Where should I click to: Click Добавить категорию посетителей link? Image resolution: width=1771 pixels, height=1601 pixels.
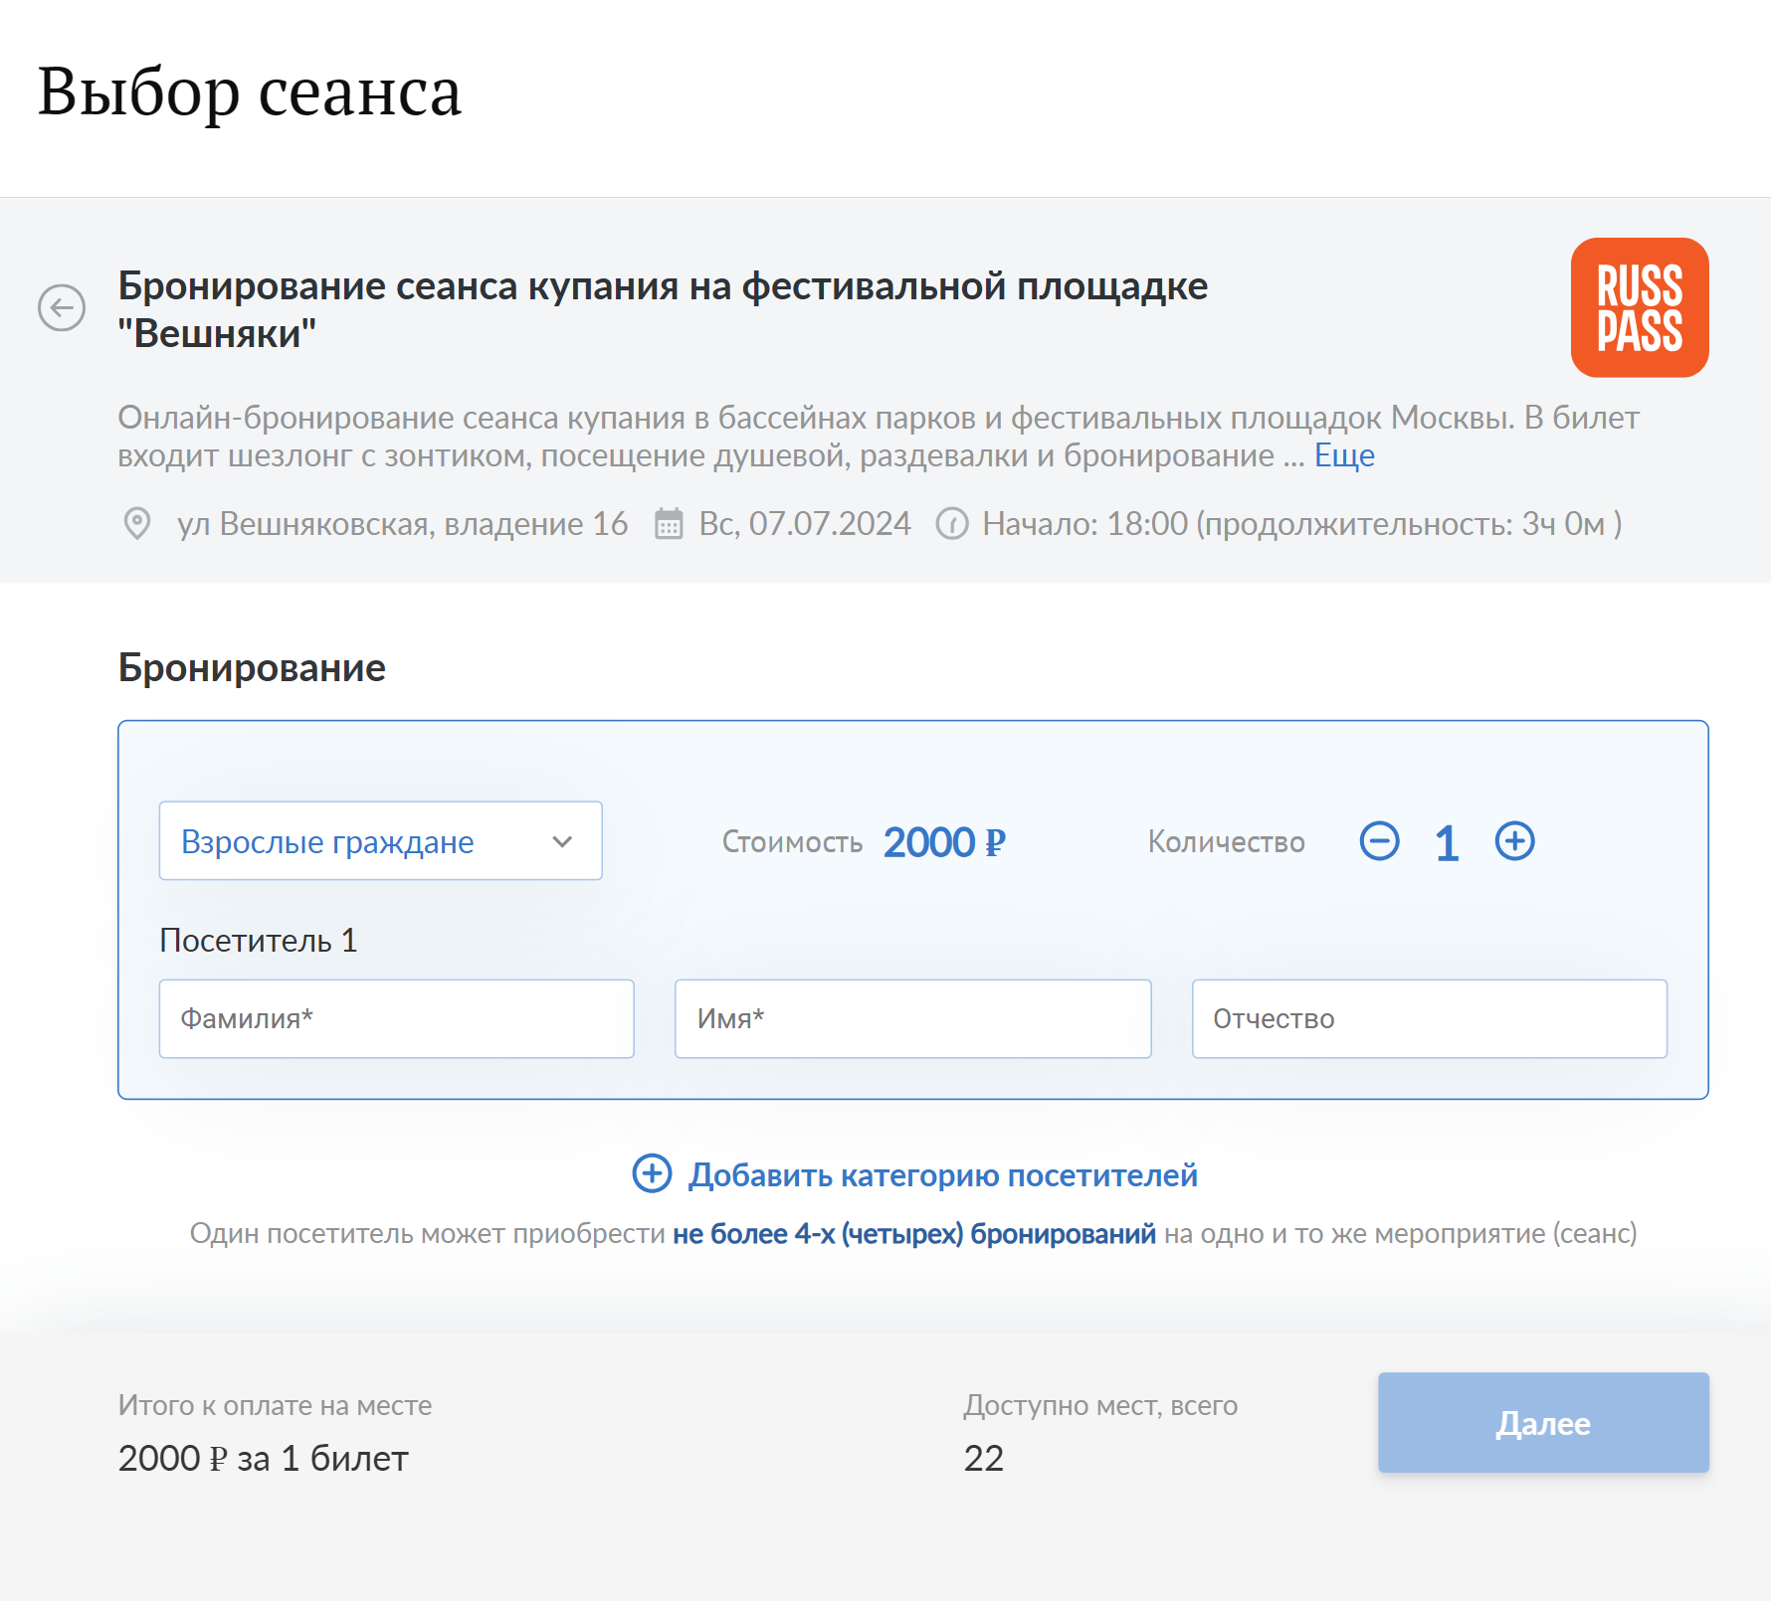[x=942, y=1174]
